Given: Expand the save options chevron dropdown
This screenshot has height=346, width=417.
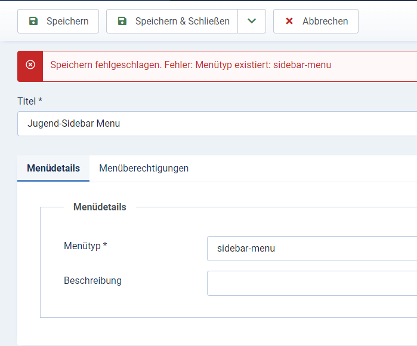Looking at the screenshot, I should 252,22.
